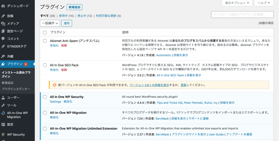Click the Dashboard gauge icon in sidebar
279x141 pixels.
point(3,6)
